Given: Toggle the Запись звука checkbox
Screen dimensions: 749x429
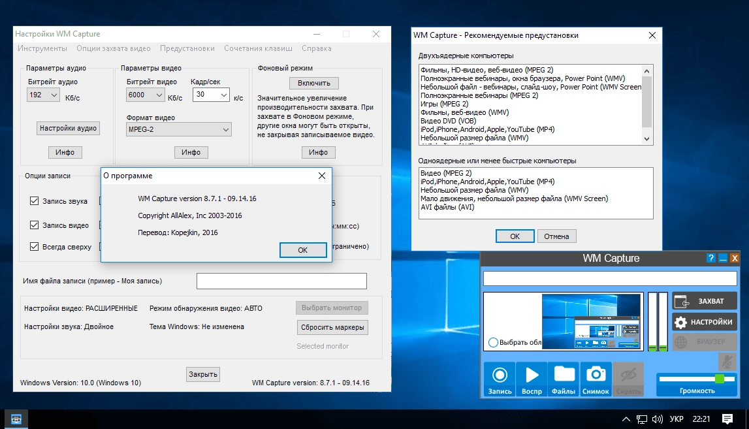Looking at the screenshot, I should click(35, 200).
